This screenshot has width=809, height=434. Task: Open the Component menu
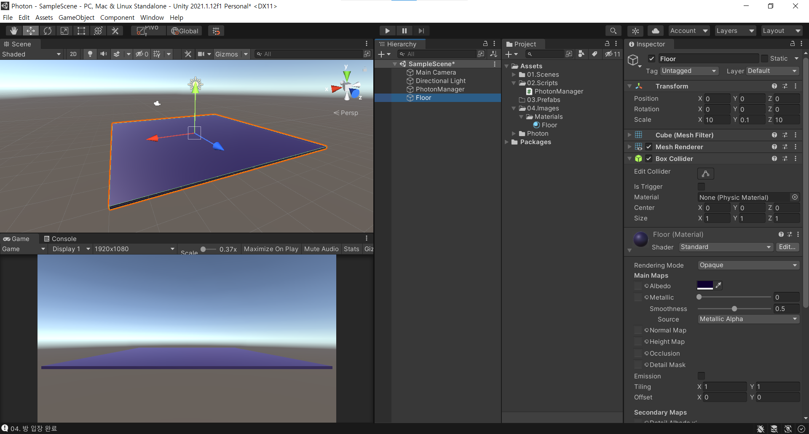coord(117,17)
